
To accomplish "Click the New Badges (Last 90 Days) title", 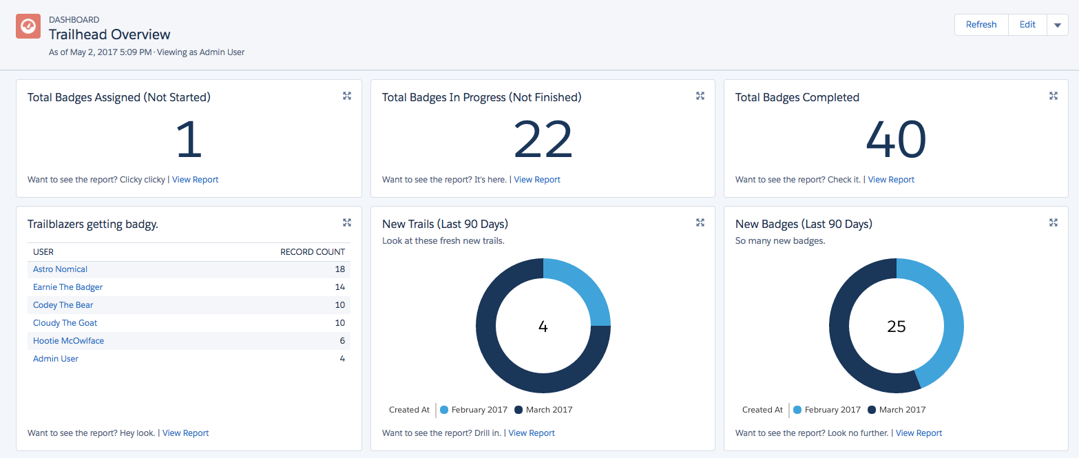I will (804, 224).
